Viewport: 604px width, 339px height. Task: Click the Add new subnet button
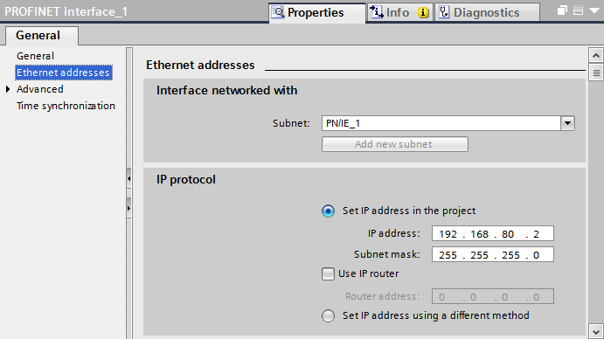(x=395, y=144)
